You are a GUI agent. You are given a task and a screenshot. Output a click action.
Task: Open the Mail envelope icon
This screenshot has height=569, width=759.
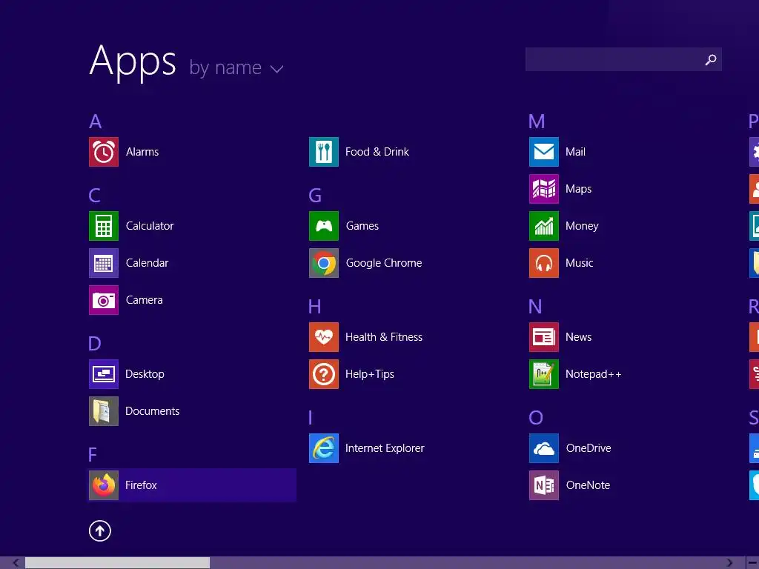tap(544, 152)
